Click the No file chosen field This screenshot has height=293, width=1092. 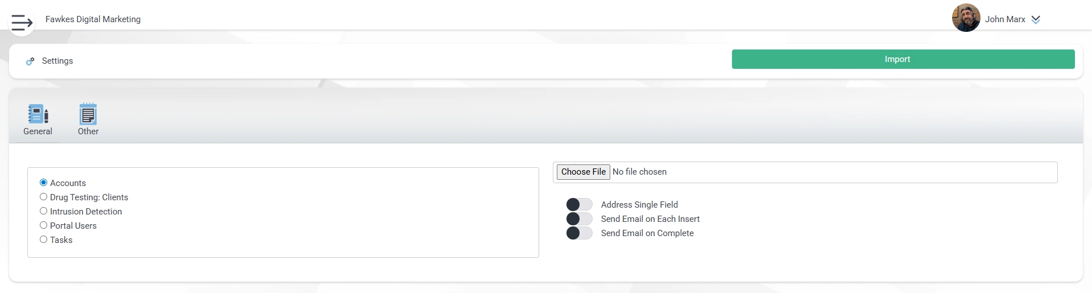639,172
